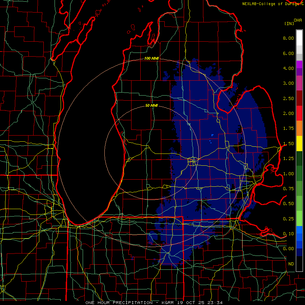Click the '0.00' legend value

coord(288,249)
